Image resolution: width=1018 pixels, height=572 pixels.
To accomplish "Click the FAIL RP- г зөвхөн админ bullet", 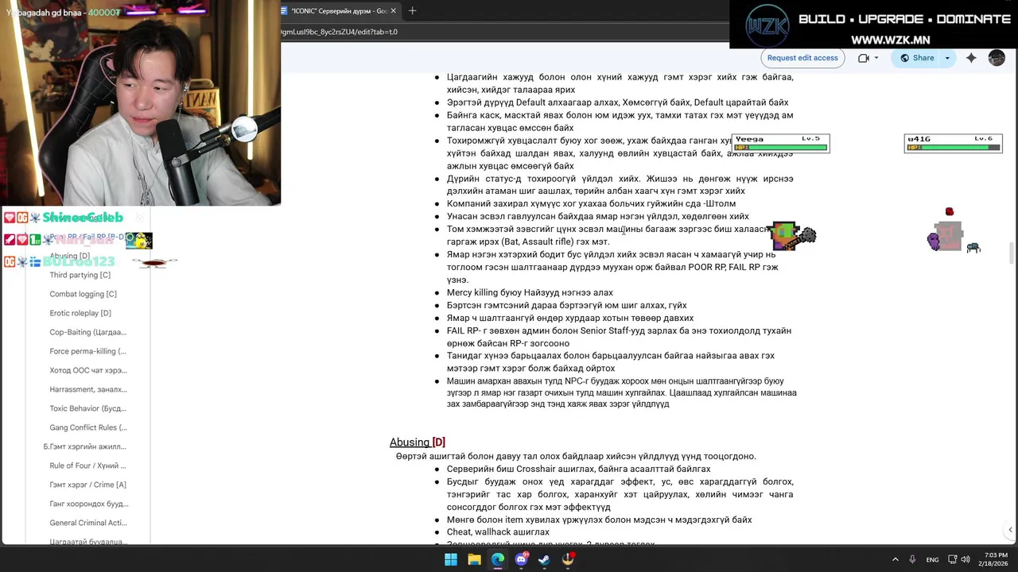I will tap(619, 337).
